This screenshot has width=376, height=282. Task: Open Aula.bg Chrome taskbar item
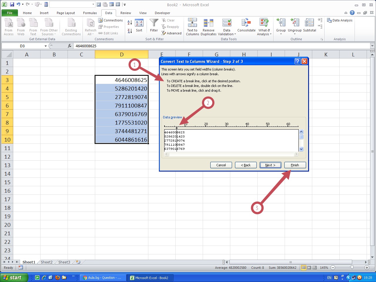click(103, 278)
